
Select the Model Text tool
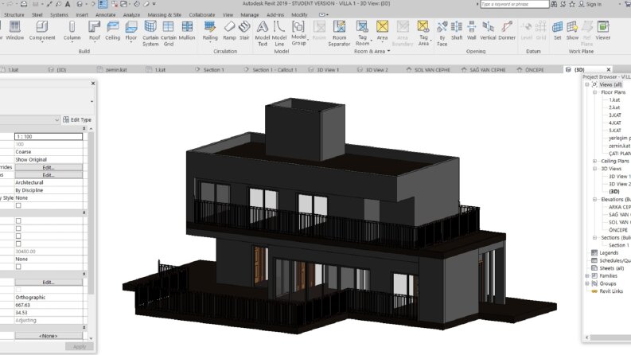point(263,33)
